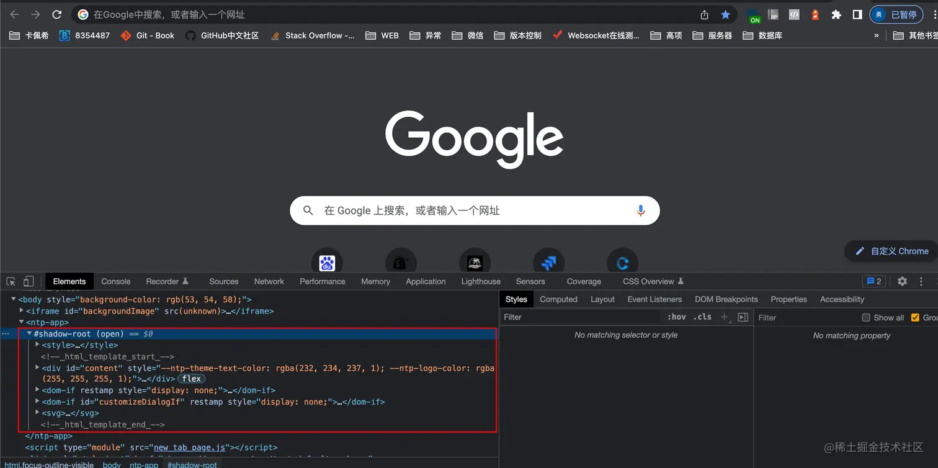938x468 pixels.
Task: Collapse the #shadow-root node
Action: tap(29, 333)
